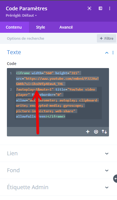Click the up-down arrows import/export icon
The image size is (117, 200).
104,132
